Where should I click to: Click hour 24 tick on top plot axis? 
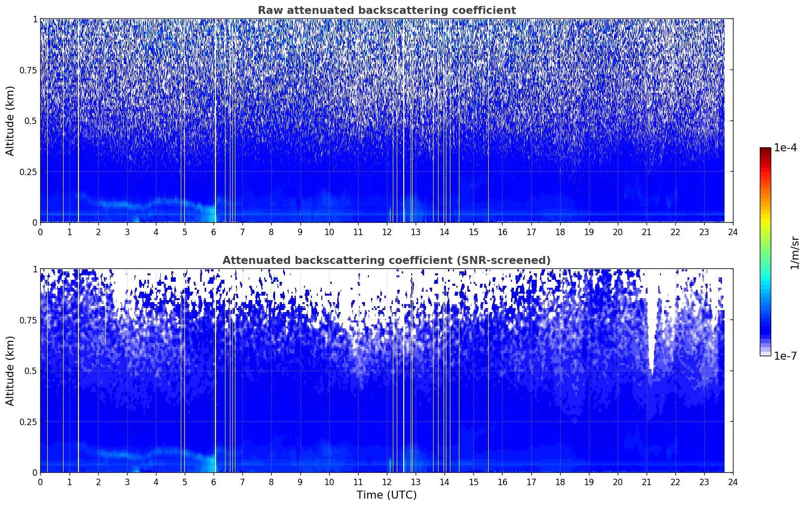click(733, 232)
